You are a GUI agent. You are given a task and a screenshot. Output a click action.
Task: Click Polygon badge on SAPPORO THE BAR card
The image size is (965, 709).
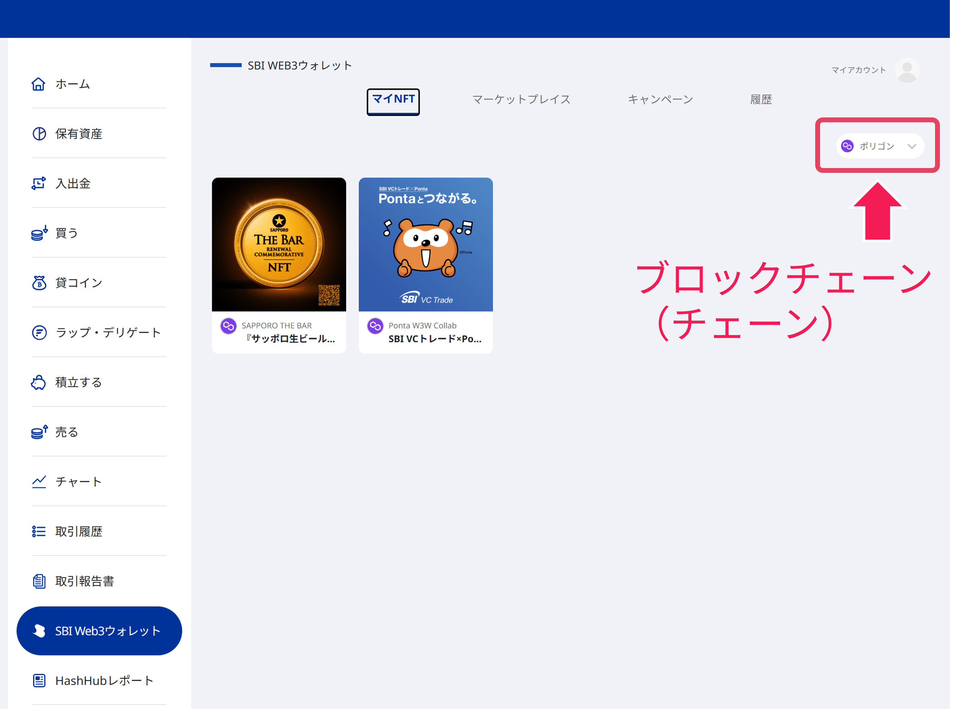228,326
